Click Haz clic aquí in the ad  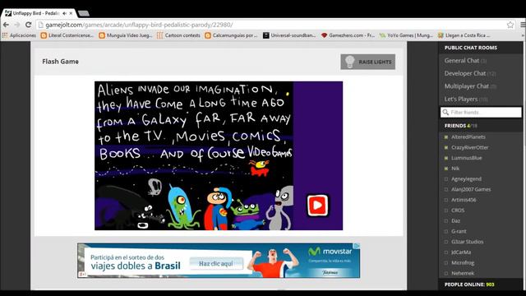(216, 263)
